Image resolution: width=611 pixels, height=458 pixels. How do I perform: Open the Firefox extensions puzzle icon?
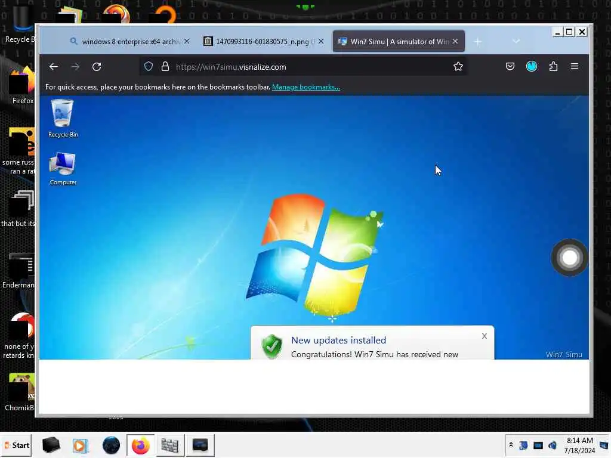point(553,67)
